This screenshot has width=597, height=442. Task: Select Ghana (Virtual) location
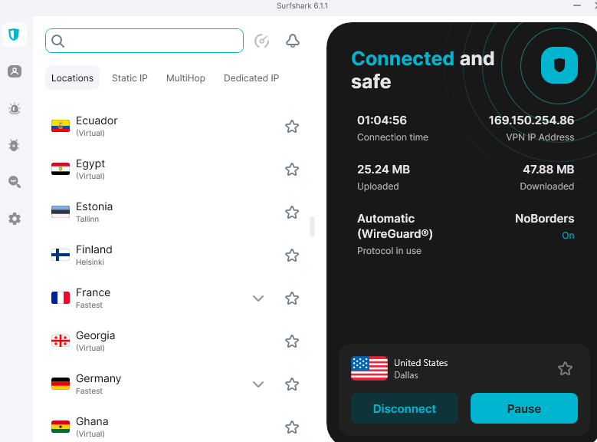point(175,427)
